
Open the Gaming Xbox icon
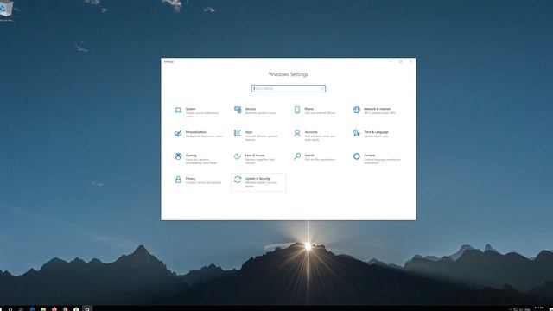click(178, 156)
